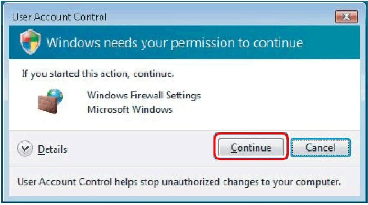
Task: Click the security shield icon
Action: [x=30, y=42]
